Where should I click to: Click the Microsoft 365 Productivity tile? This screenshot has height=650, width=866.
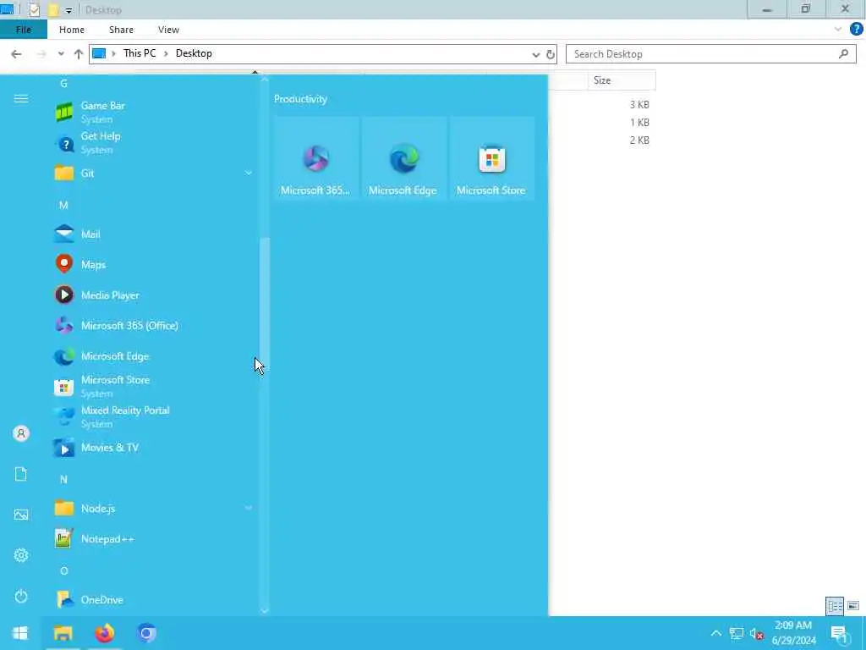[315, 158]
